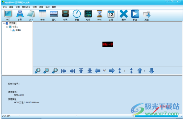
Task: Reset zoom with the plain magnifier
Action: [x=55, y=71]
